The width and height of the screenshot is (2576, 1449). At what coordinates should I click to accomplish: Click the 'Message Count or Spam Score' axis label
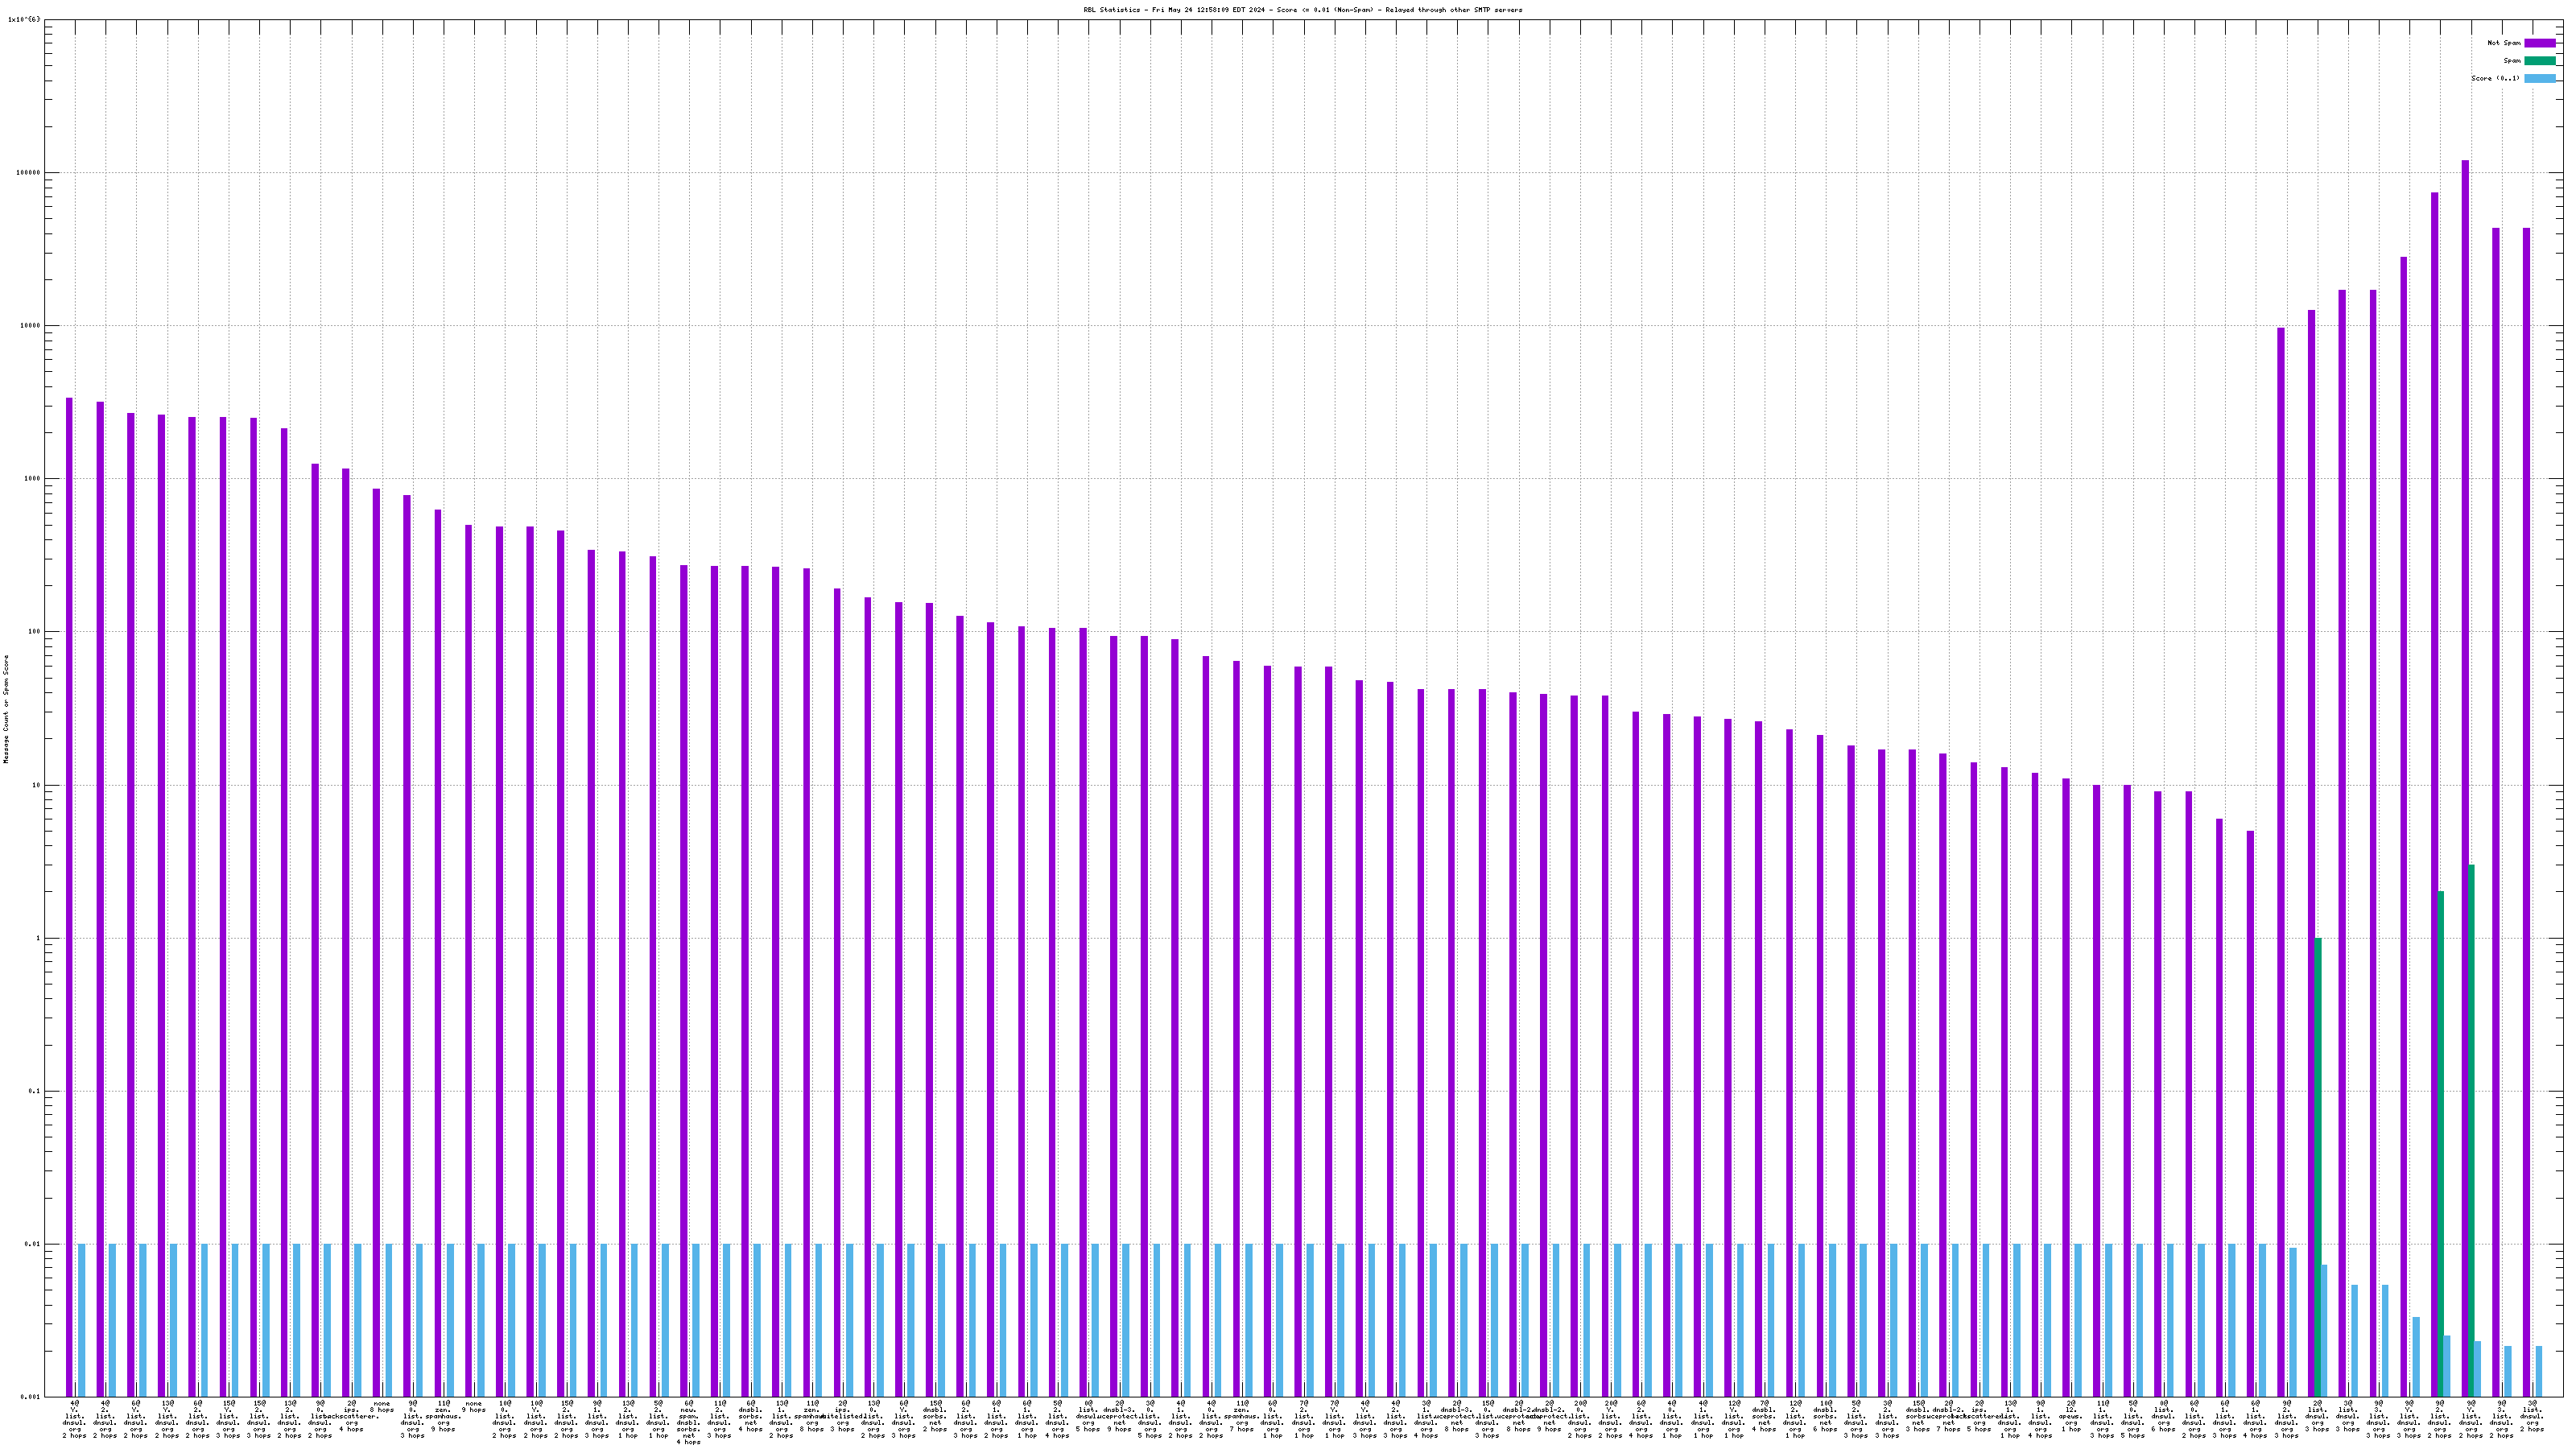(x=6, y=709)
